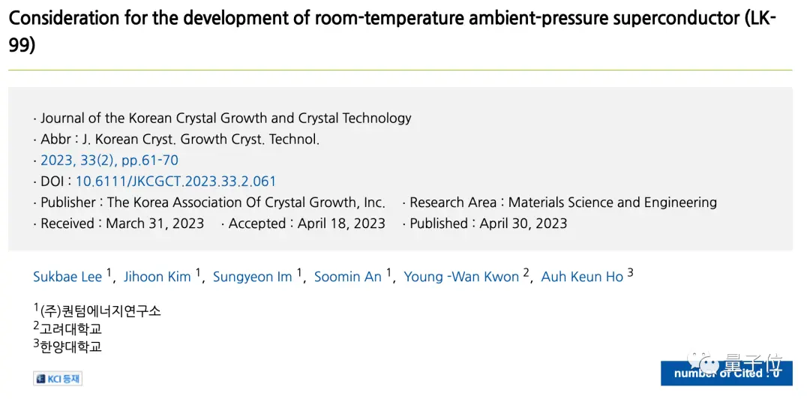810x399 pixels.
Task: Click the 한양대학교 affiliation text
Action: point(70,346)
